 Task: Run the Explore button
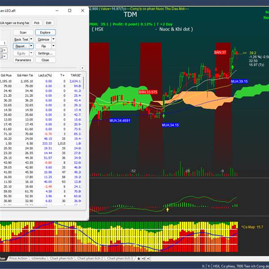[45, 32]
